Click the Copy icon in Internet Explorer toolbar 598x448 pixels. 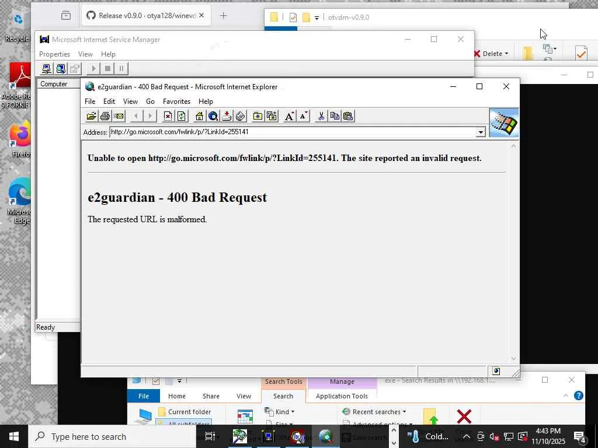[335, 116]
